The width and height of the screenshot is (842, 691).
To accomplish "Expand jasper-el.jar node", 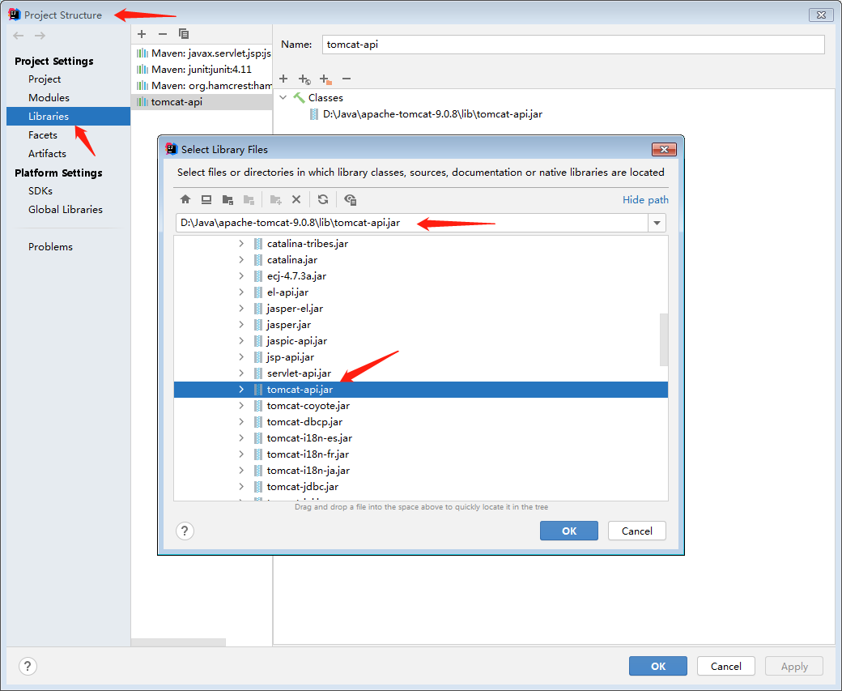I will (241, 309).
